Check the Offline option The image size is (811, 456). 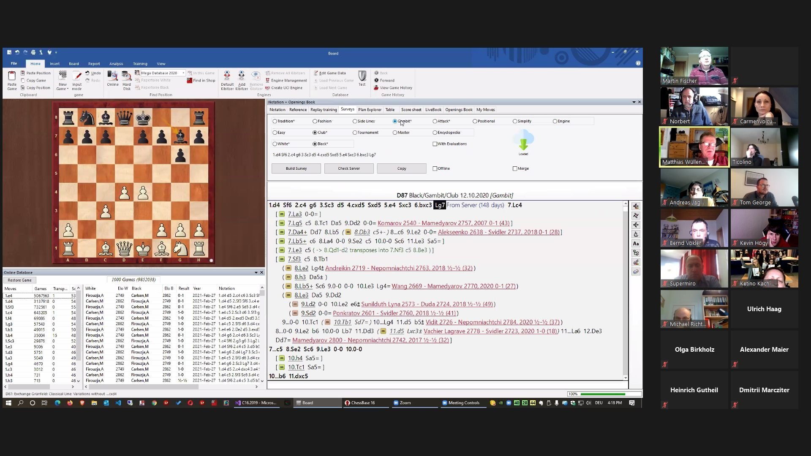pos(435,168)
